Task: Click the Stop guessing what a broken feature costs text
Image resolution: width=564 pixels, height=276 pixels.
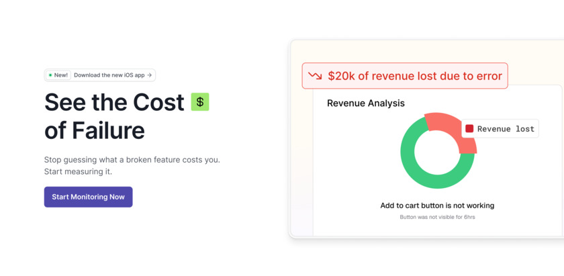Action: click(x=132, y=160)
